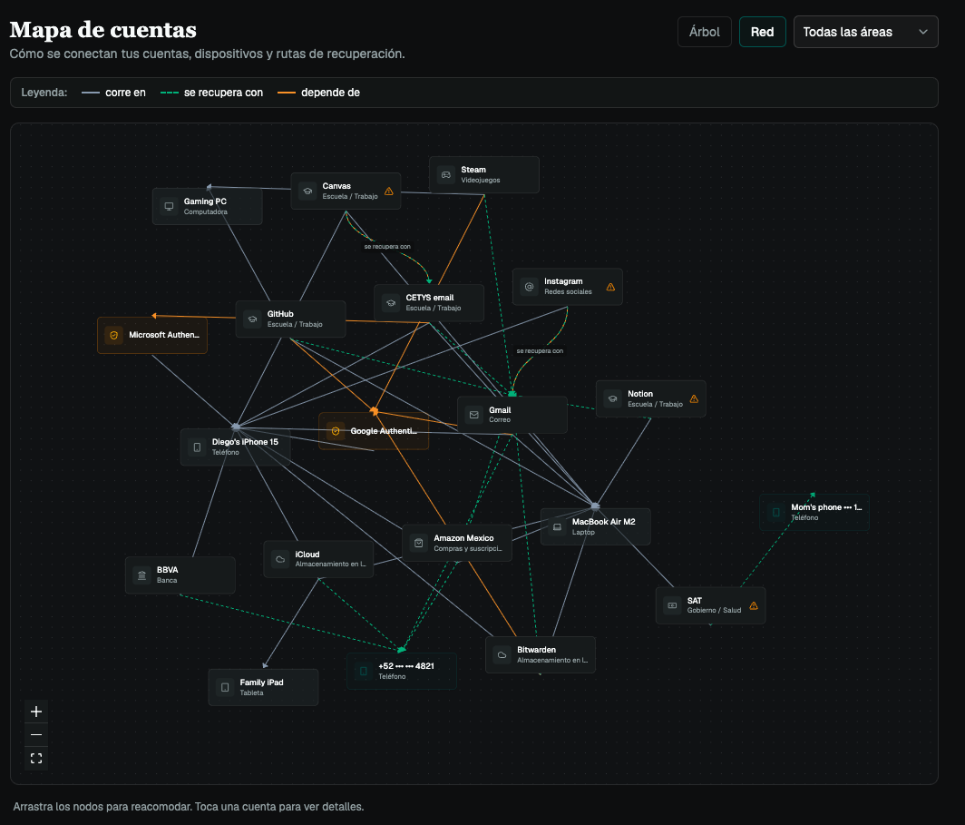
Task: Select the Gaming PC node label
Action: [205, 201]
